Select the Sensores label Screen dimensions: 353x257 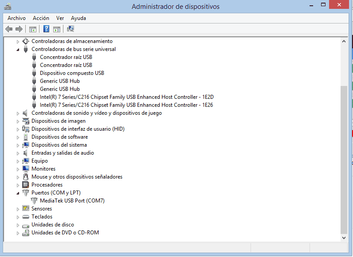tap(42, 209)
